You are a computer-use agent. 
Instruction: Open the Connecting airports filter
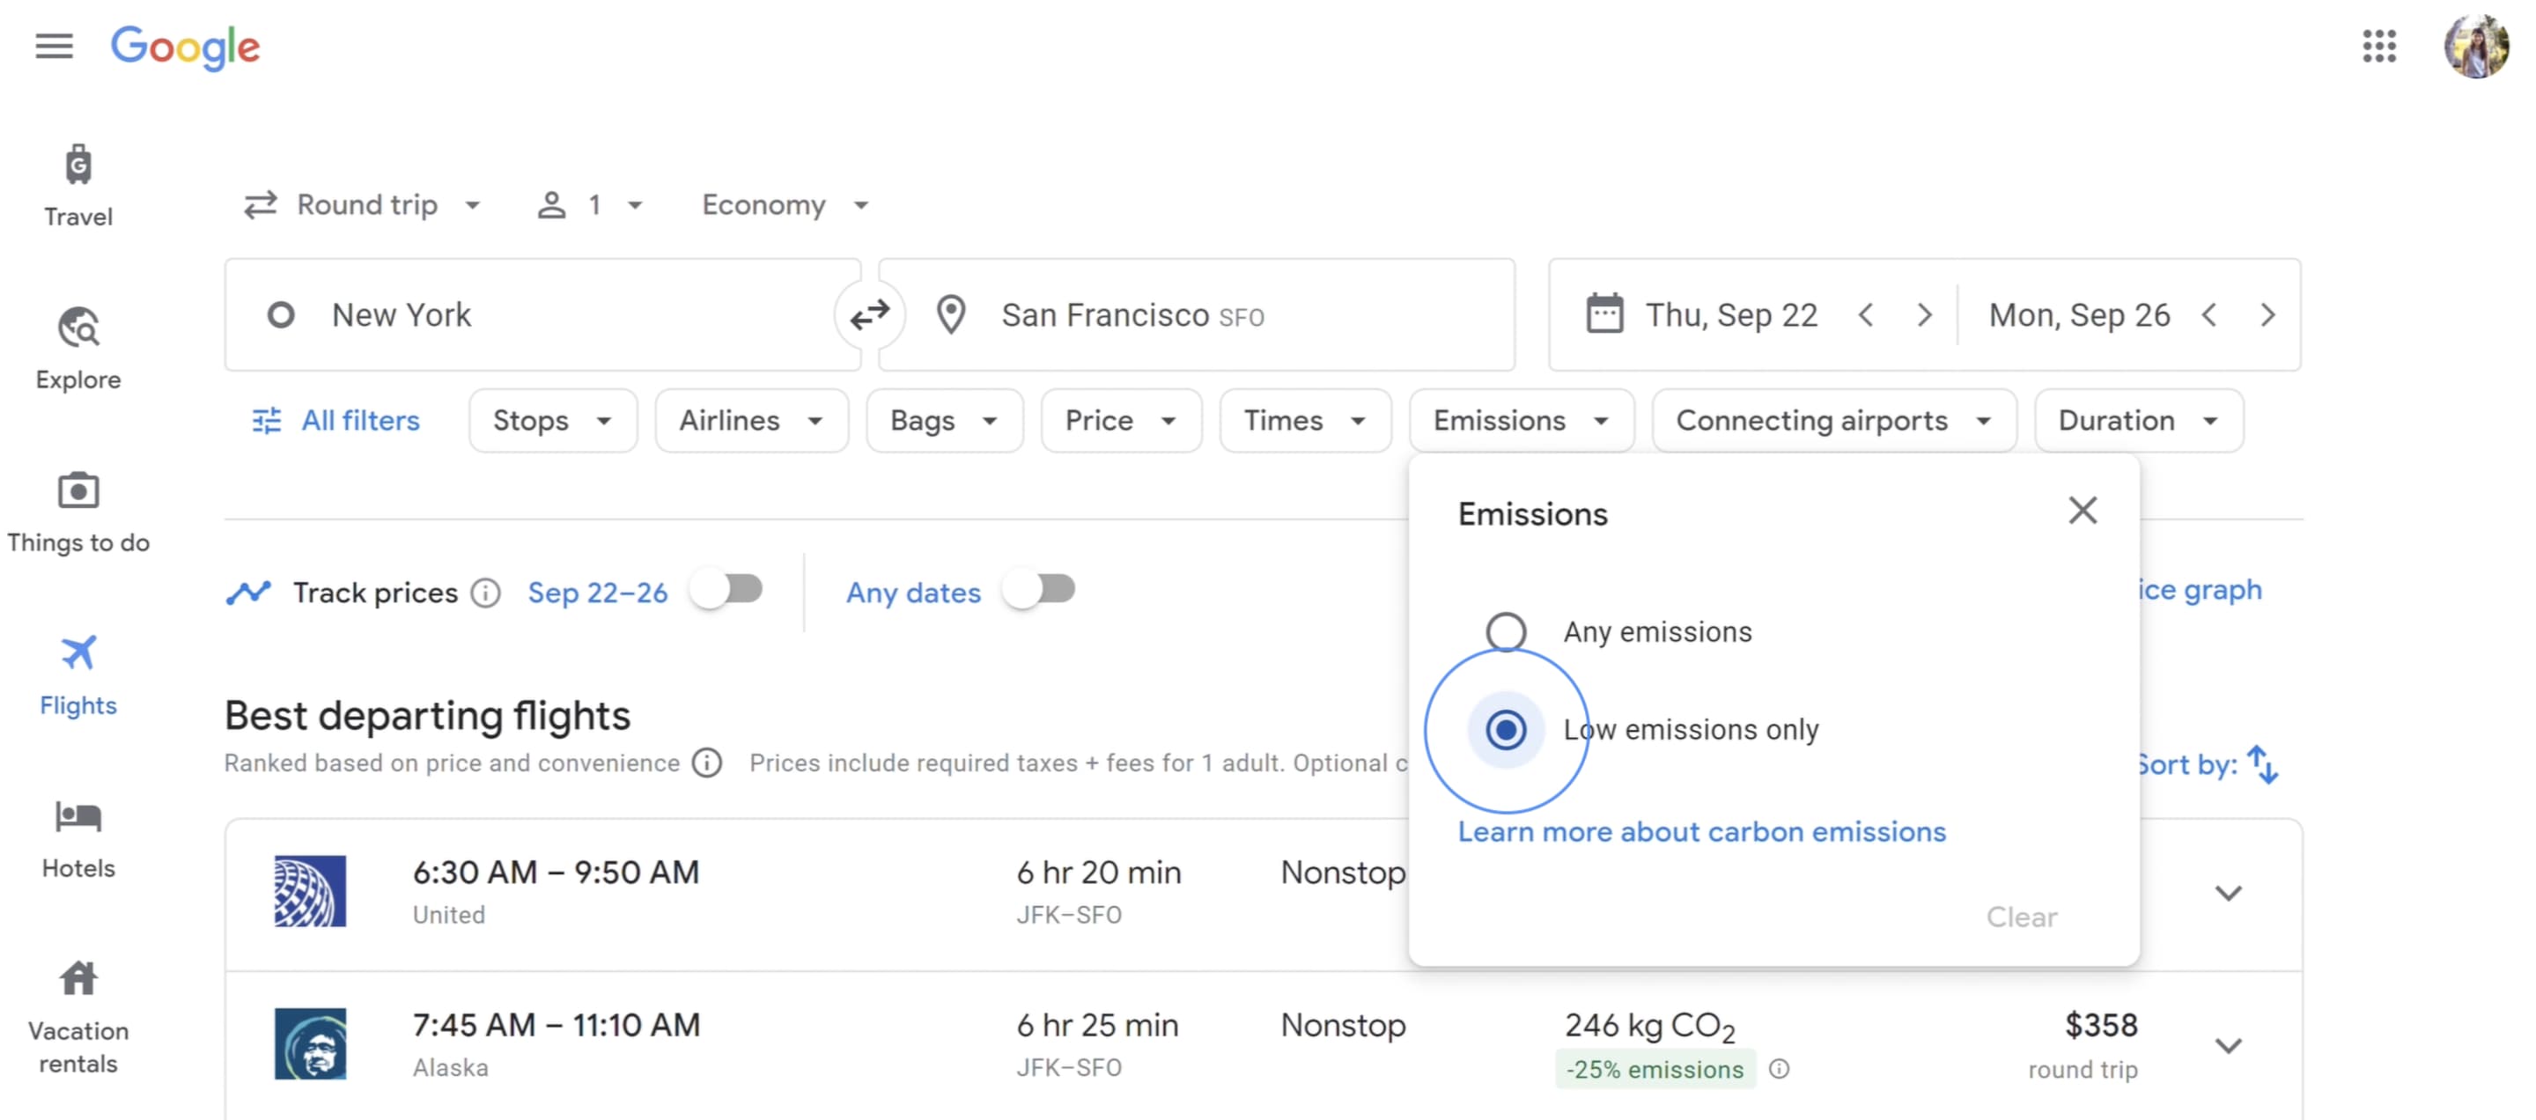(1833, 420)
